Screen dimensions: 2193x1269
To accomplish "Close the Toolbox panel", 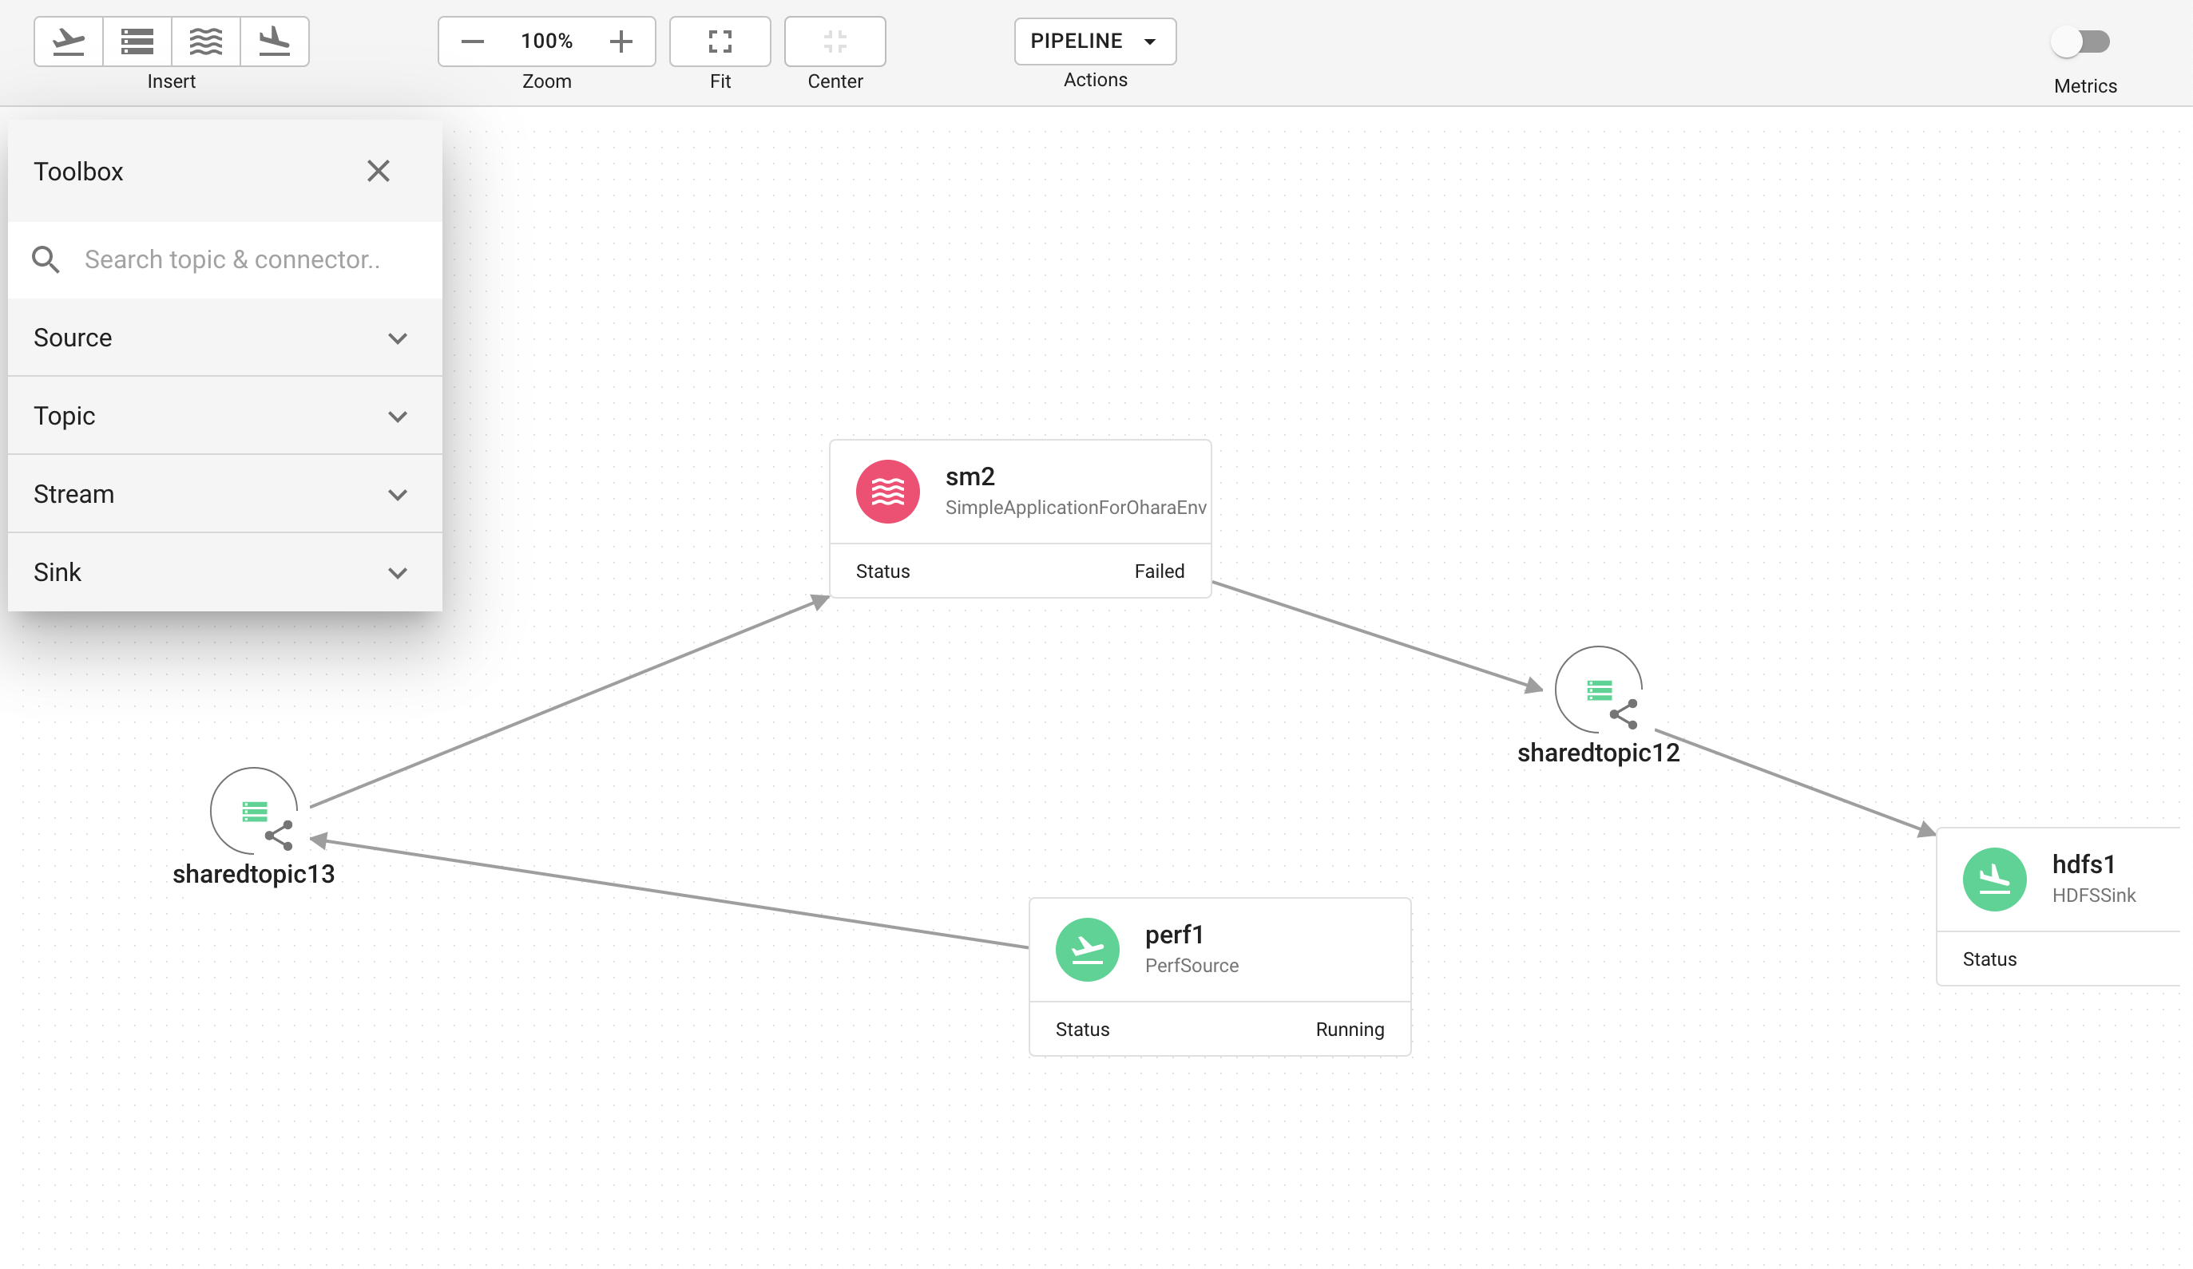I will pos(379,171).
